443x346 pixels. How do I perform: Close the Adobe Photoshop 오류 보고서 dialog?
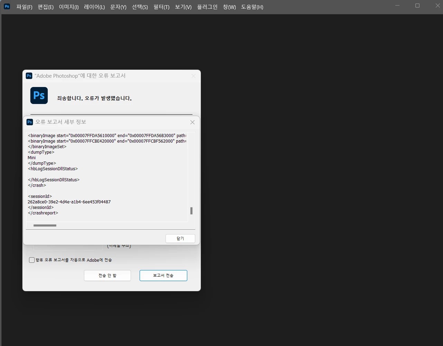(194, 76)
